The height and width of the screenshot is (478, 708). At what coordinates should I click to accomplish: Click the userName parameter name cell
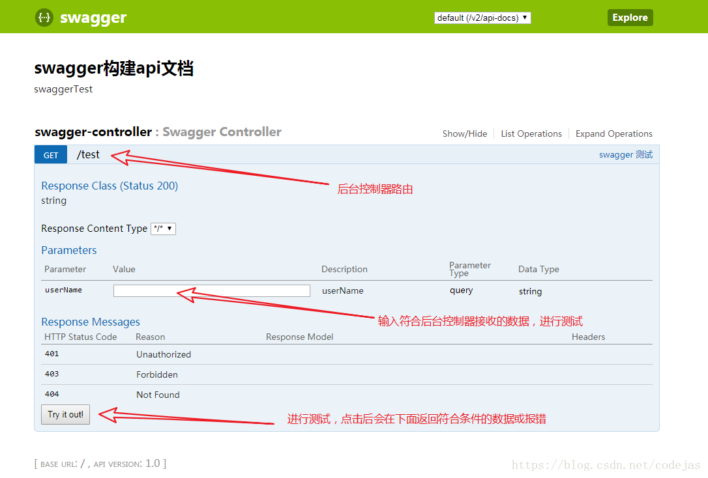coord(63,290)
